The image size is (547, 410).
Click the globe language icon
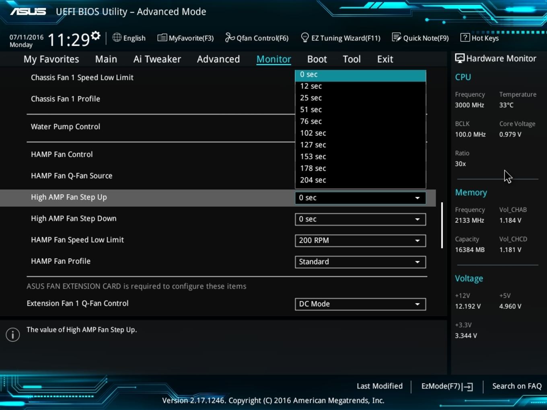[x=117, y=37]
